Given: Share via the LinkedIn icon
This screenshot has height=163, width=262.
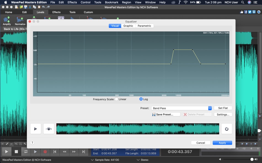Looking at the screenshot, I should (x=254, y=12).
